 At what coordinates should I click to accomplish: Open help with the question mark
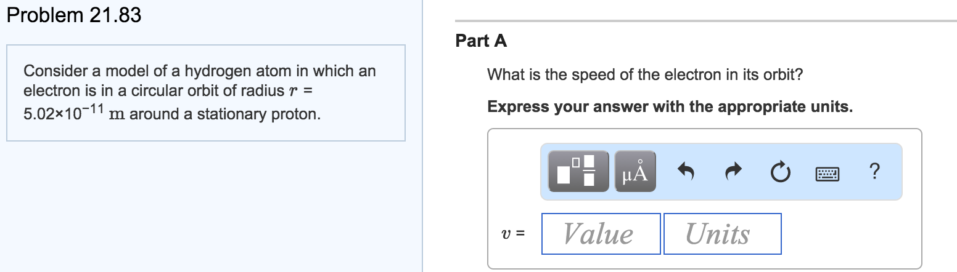click(873, 172)
